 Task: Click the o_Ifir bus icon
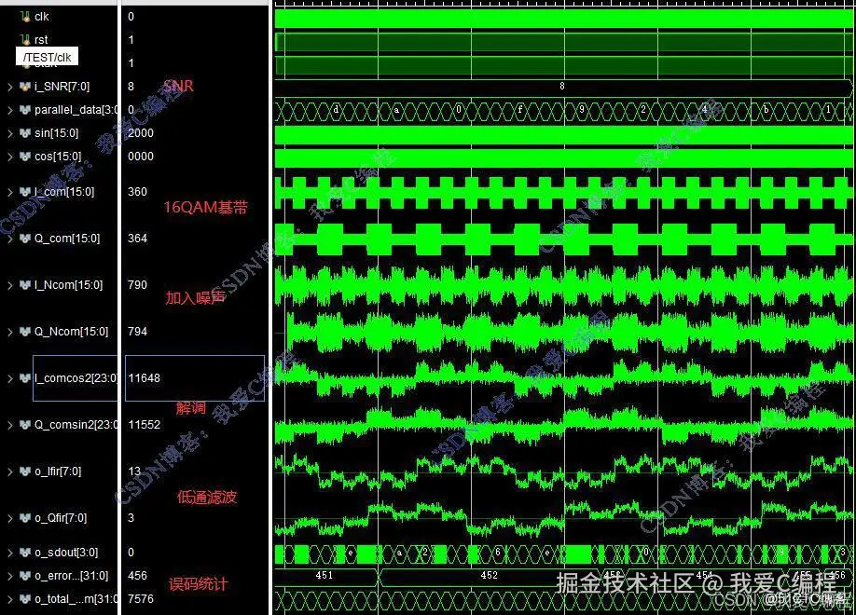tap(25, 471)
